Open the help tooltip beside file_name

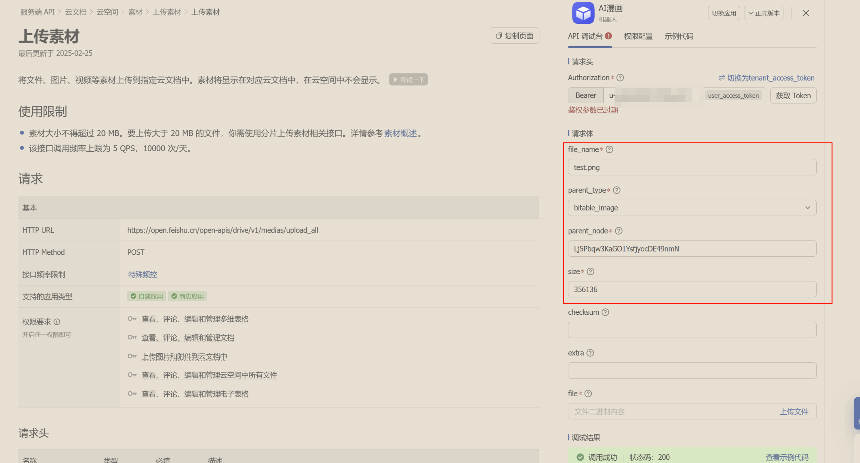609,150
